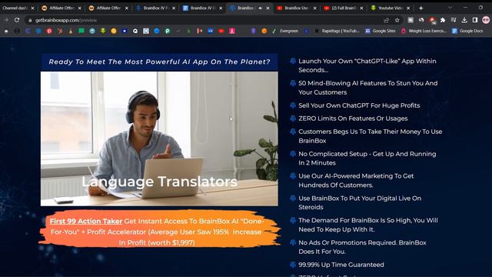Screen dimensions: 492x277
Task: Click the address bar URL field
Action: point(207,20)
